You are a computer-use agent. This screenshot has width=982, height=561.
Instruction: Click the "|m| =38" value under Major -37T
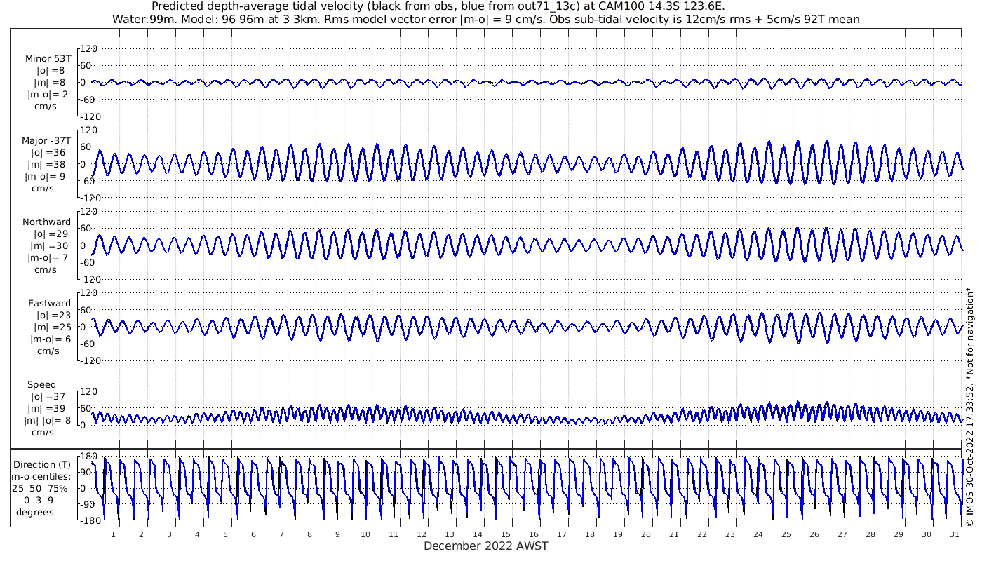tap(48, 165)
